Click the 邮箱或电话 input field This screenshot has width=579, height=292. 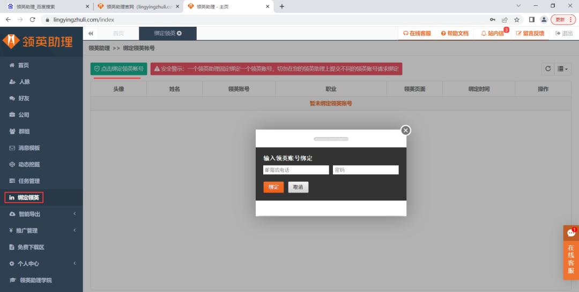pyautogui.click(x=296, y=170)
